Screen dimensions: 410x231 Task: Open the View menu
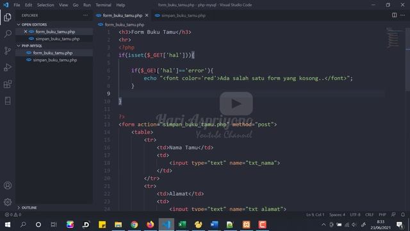point(63,5)
